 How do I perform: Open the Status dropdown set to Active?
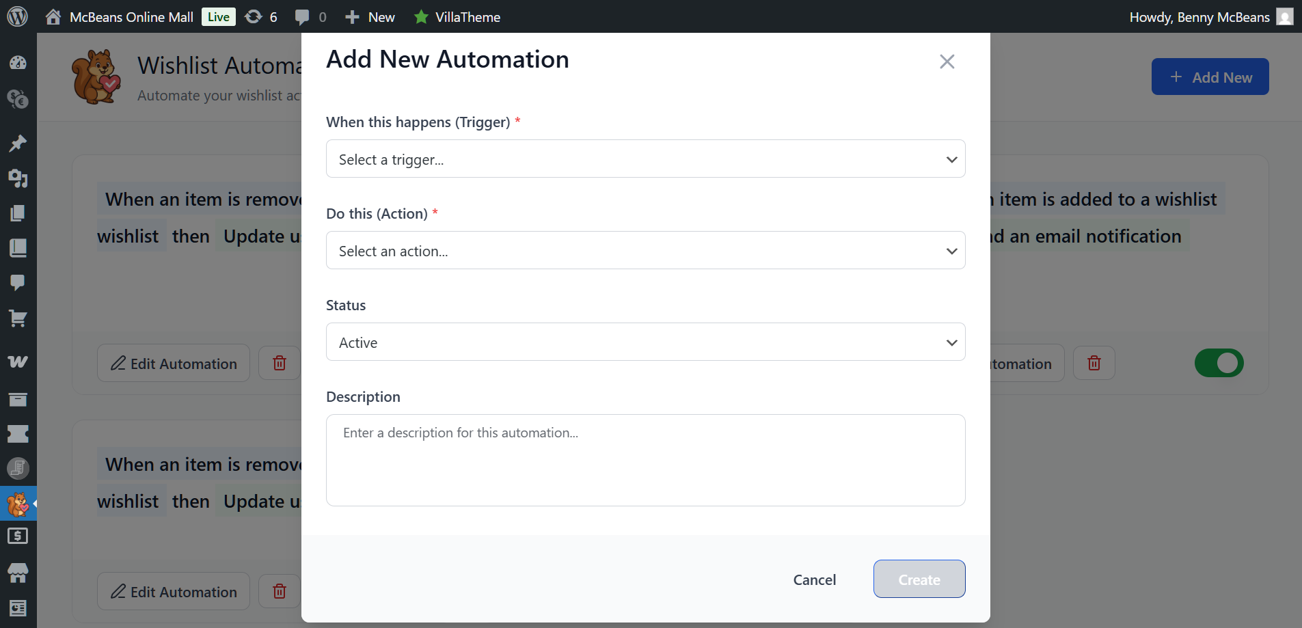pos(645,342)
